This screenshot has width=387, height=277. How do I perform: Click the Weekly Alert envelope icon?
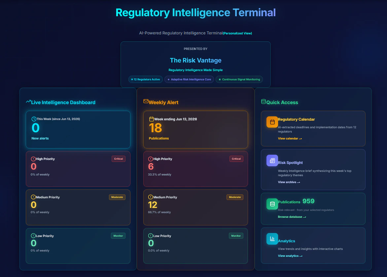tap(146, 101)
